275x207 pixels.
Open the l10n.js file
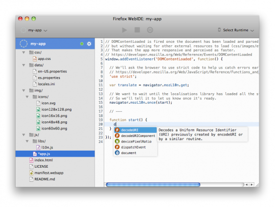click(x=47, y=148)
